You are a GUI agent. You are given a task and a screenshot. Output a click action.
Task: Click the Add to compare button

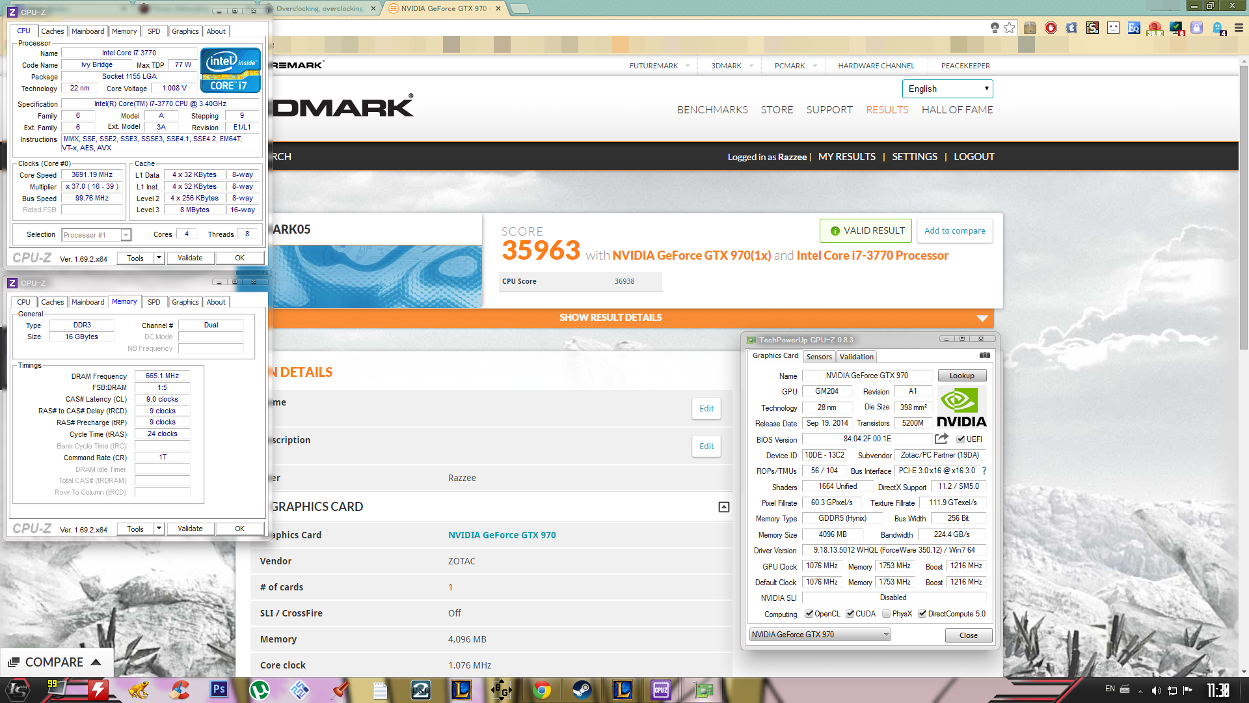click(x=954, y=231)
